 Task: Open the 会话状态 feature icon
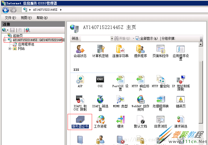(80, 51)
